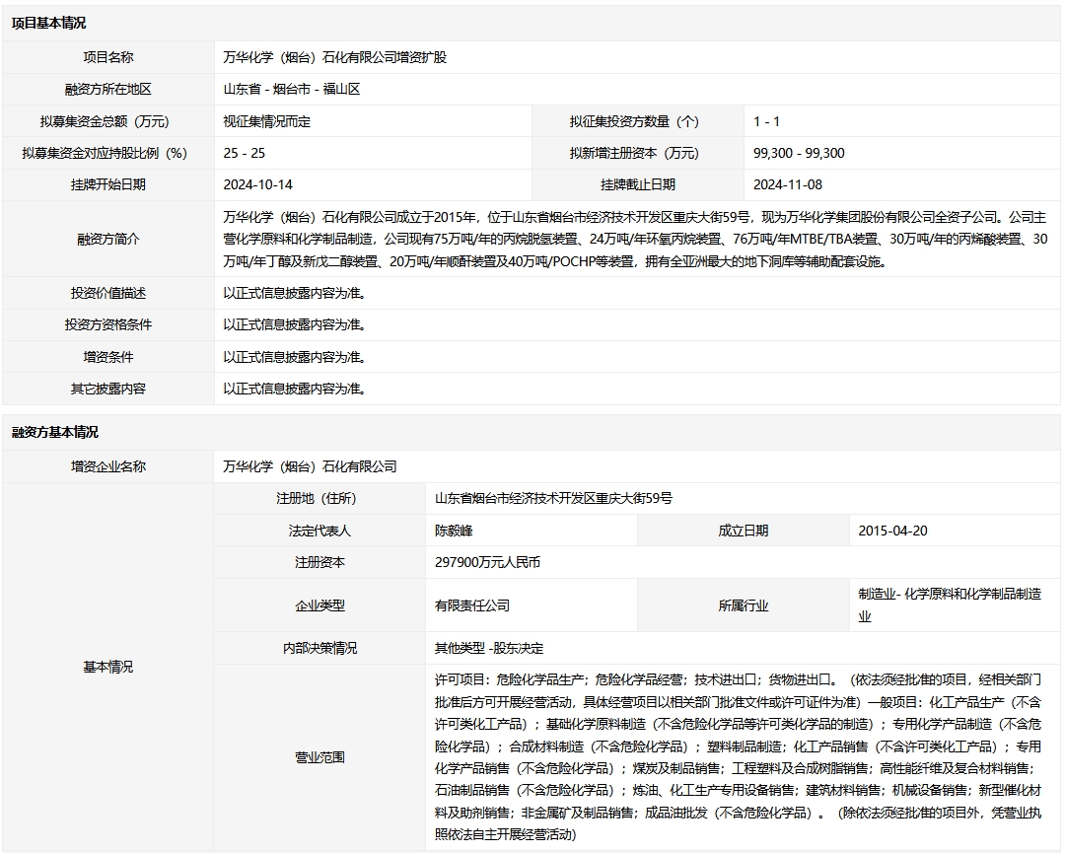Click 以正式信息披露内容为准 in the 投资价值描述 row
The image size is (1065, 853).
click(x=295, y=294)
